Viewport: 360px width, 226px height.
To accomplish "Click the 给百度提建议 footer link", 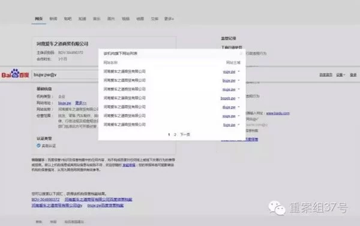I will click(74, 222).
